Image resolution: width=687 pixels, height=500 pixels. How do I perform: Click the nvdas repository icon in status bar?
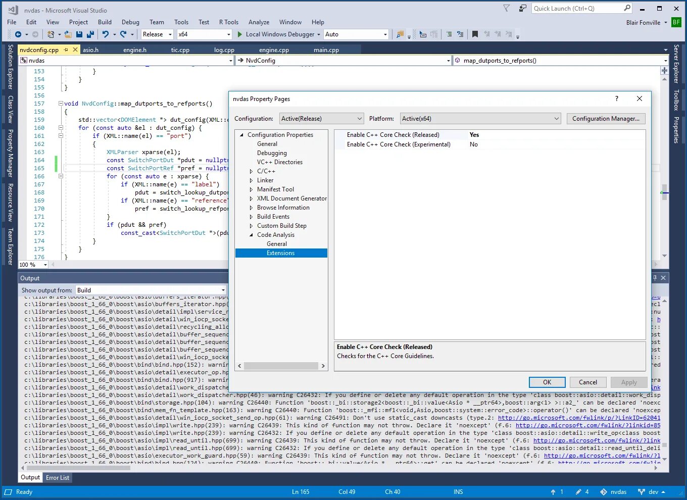(x=604, y=492)
